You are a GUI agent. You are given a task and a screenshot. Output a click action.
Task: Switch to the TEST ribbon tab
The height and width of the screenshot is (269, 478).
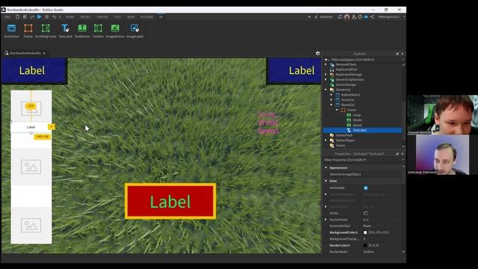117,16
